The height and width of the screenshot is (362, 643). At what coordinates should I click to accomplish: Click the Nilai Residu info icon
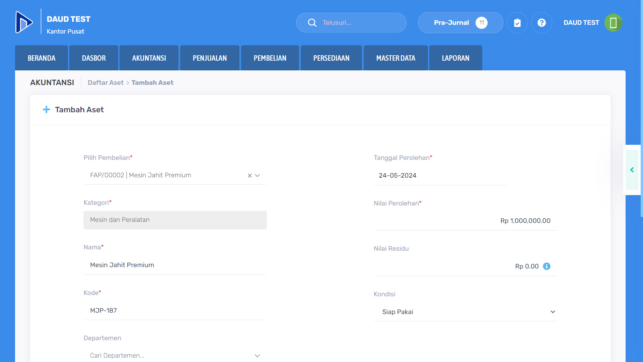(x=547, y=266)
